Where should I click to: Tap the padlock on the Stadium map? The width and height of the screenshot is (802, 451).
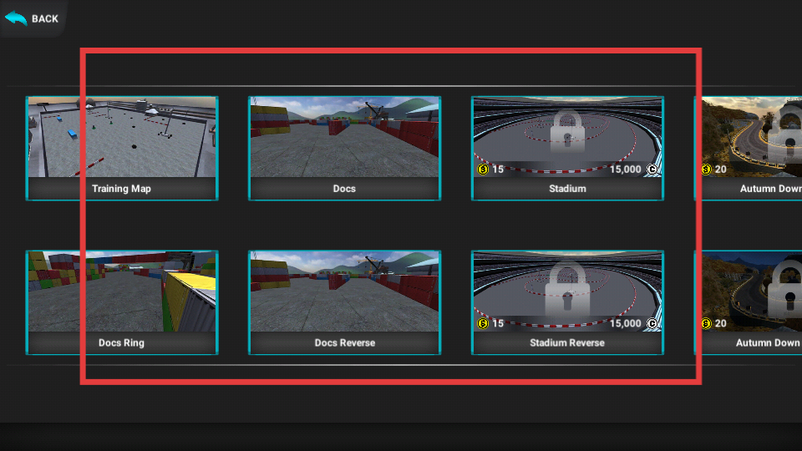567,128
